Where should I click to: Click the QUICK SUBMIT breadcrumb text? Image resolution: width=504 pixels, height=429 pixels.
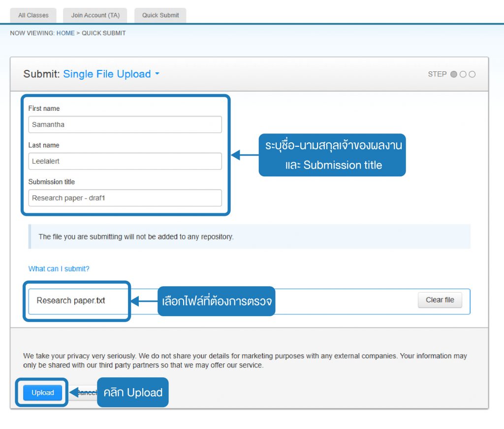click(x=103, y=33)
